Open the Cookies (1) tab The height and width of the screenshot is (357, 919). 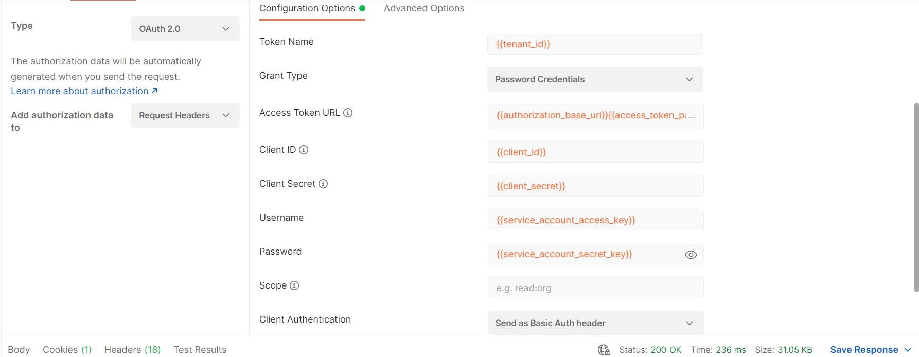point(67,350)
